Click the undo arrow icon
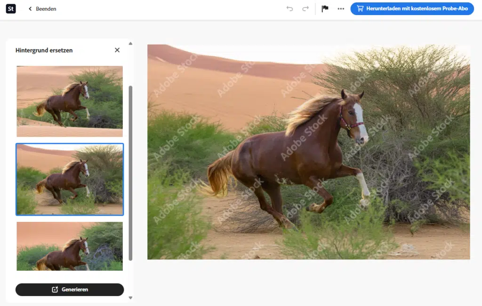 click(289, 8)
